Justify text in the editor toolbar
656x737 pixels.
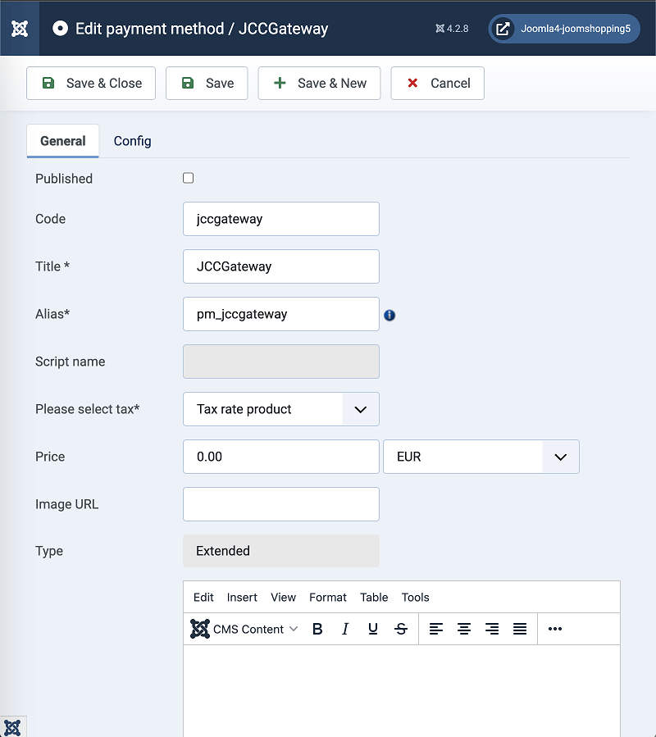[x=520, y=629]
